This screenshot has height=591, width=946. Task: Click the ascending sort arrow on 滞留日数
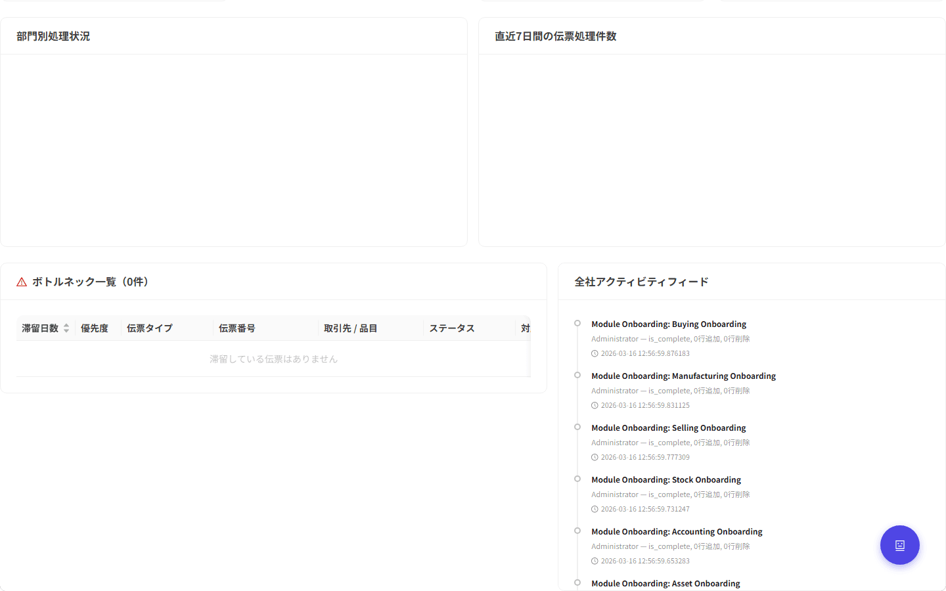tap(66, 324)
